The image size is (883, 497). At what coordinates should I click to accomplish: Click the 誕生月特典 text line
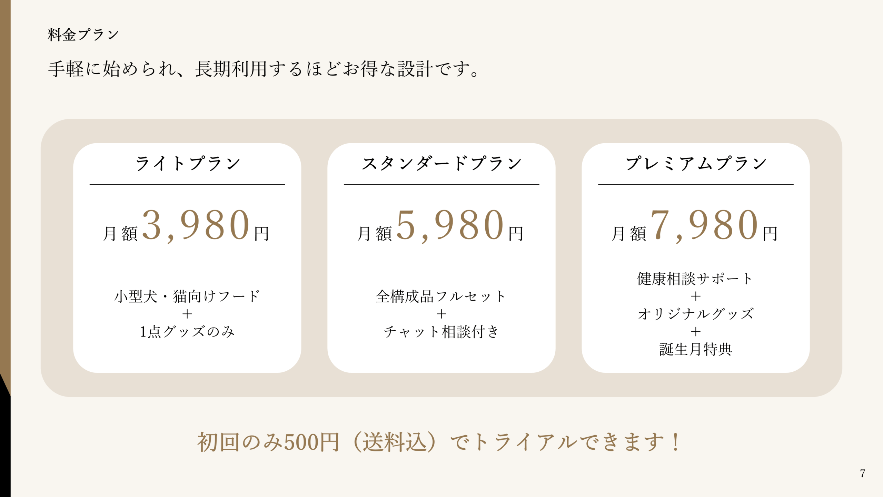pyautogui.click(x=696, y=349)
